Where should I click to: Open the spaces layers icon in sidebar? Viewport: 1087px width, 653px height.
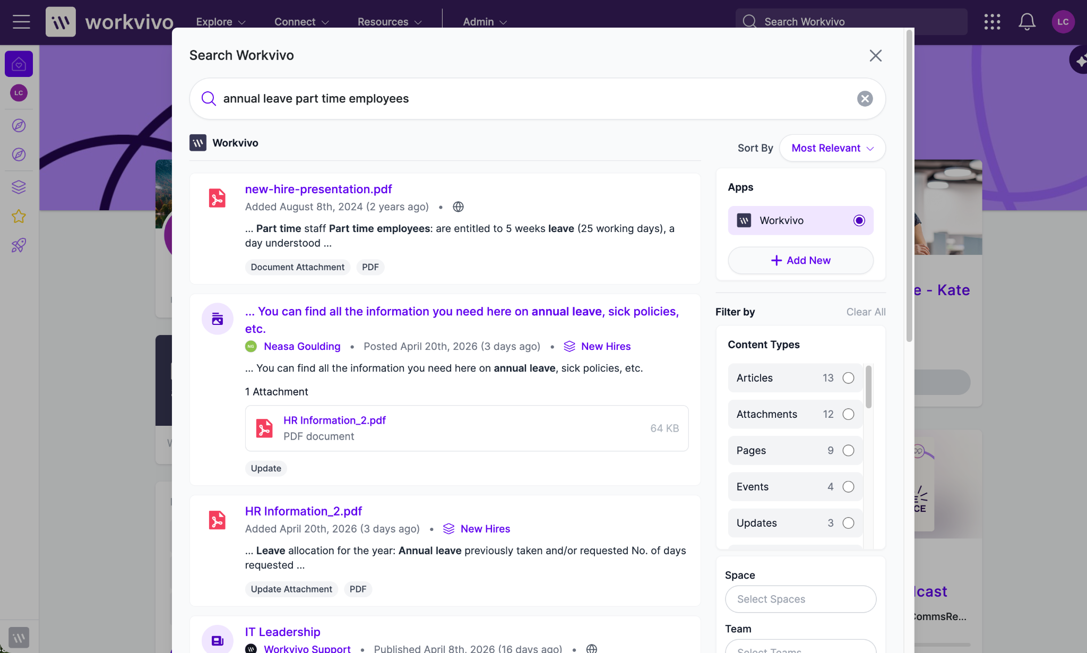click(x=19, y=187)
